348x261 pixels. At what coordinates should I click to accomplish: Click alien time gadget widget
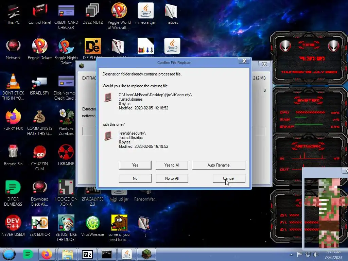click(x=309, y=58)
